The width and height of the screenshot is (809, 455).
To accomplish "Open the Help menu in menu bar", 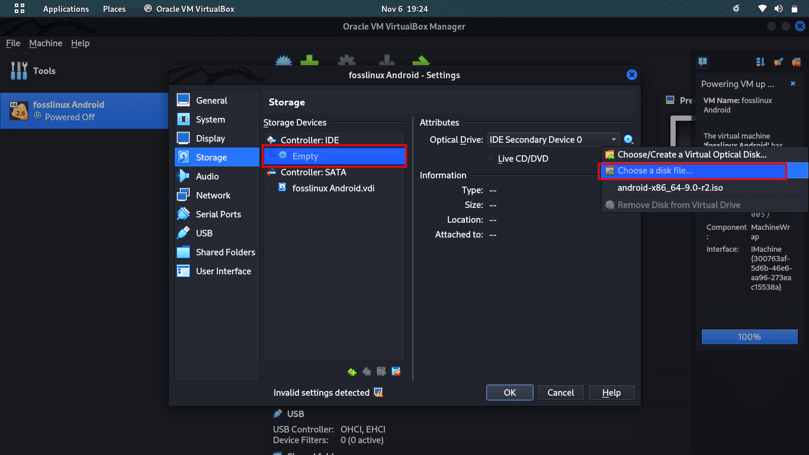I will (80, 43).
